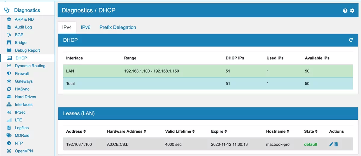Click the Firewall shield icon
Image resolution: width=361 pixels, height=156 pixels.
9,73
